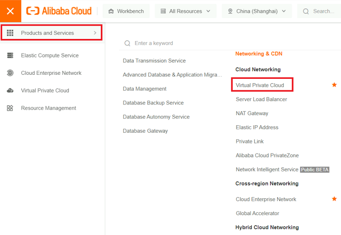Click the Resource Management sidebar icon
The height and width of the screenshot is (235, 341).
coord(10,108)
